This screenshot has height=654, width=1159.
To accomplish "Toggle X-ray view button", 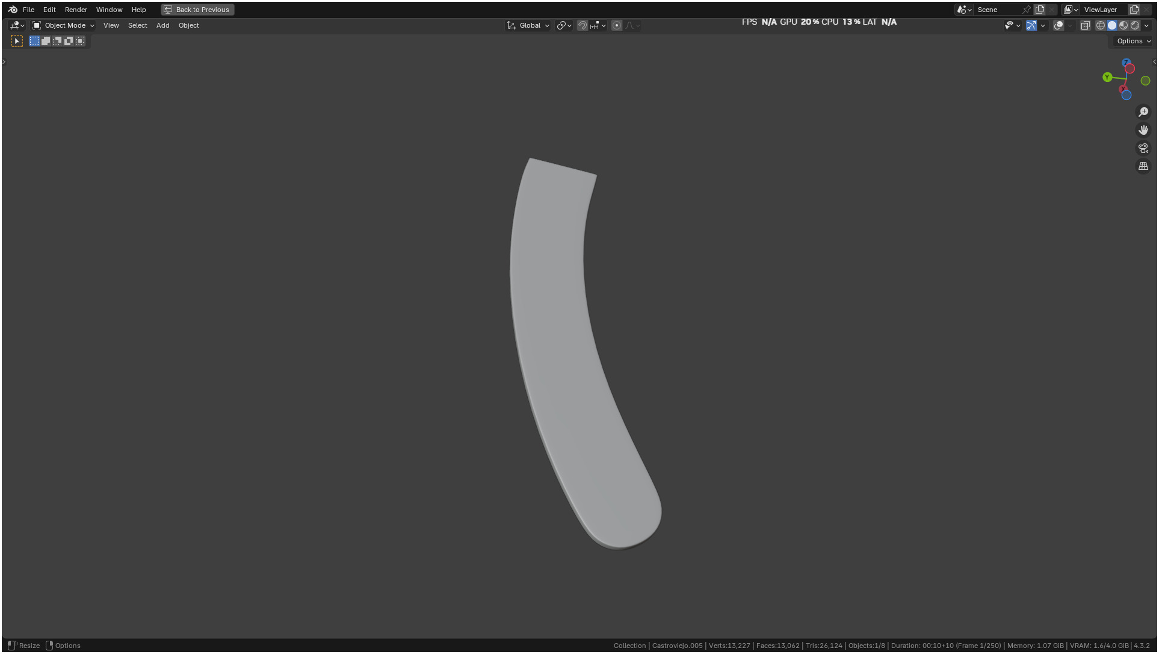I will (x=1085, y=25).
